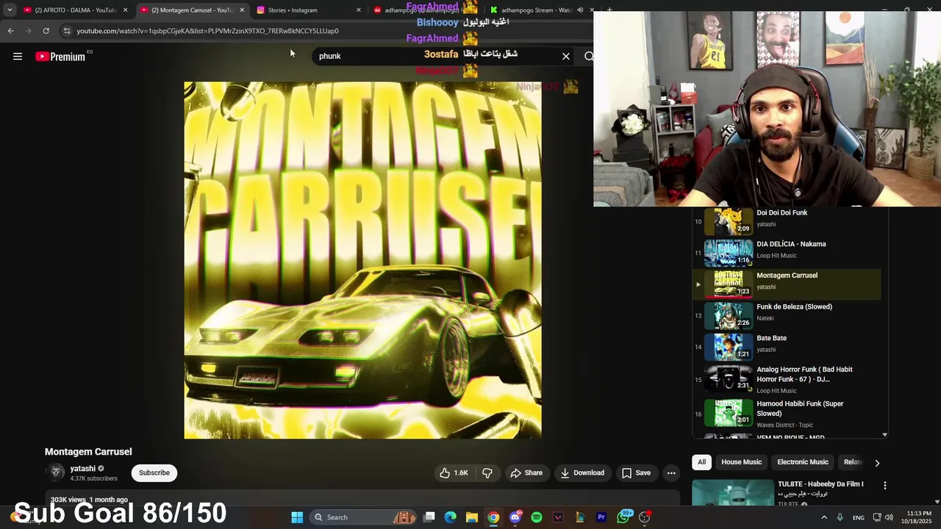Click the Montagem Carrusel video player
This screenshot has width=941, height=529.
362,260
